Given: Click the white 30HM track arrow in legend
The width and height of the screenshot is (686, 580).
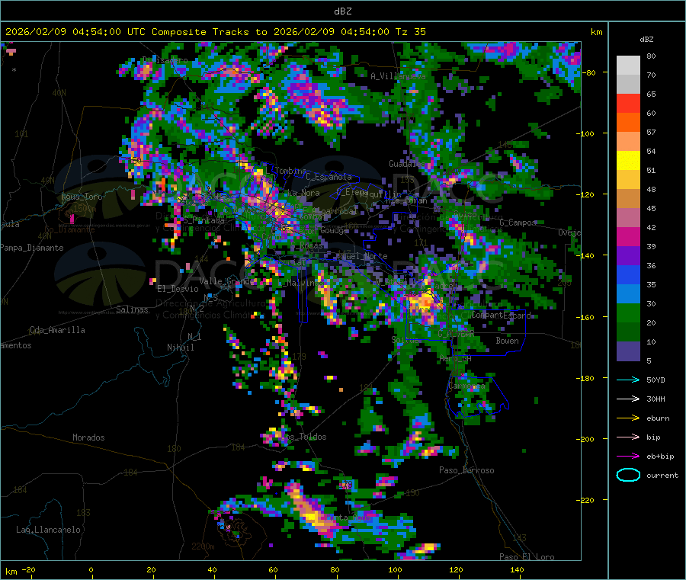Looking at the screenshot, I should [628, 399].
